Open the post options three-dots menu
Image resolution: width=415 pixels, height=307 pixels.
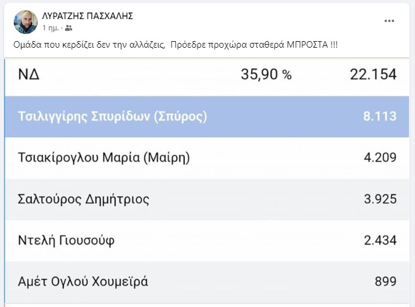[x=389, y=21]
